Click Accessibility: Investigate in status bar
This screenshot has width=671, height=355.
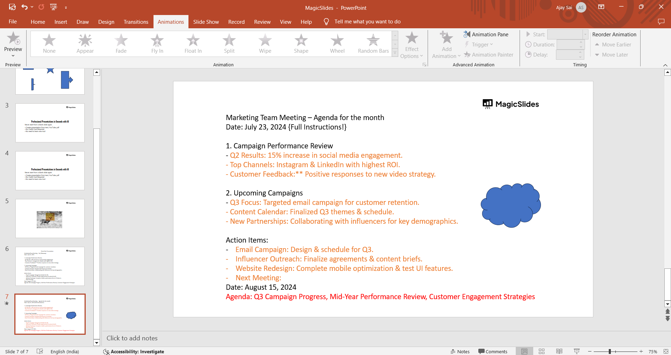pyautogui.click(x=134, y=352)
